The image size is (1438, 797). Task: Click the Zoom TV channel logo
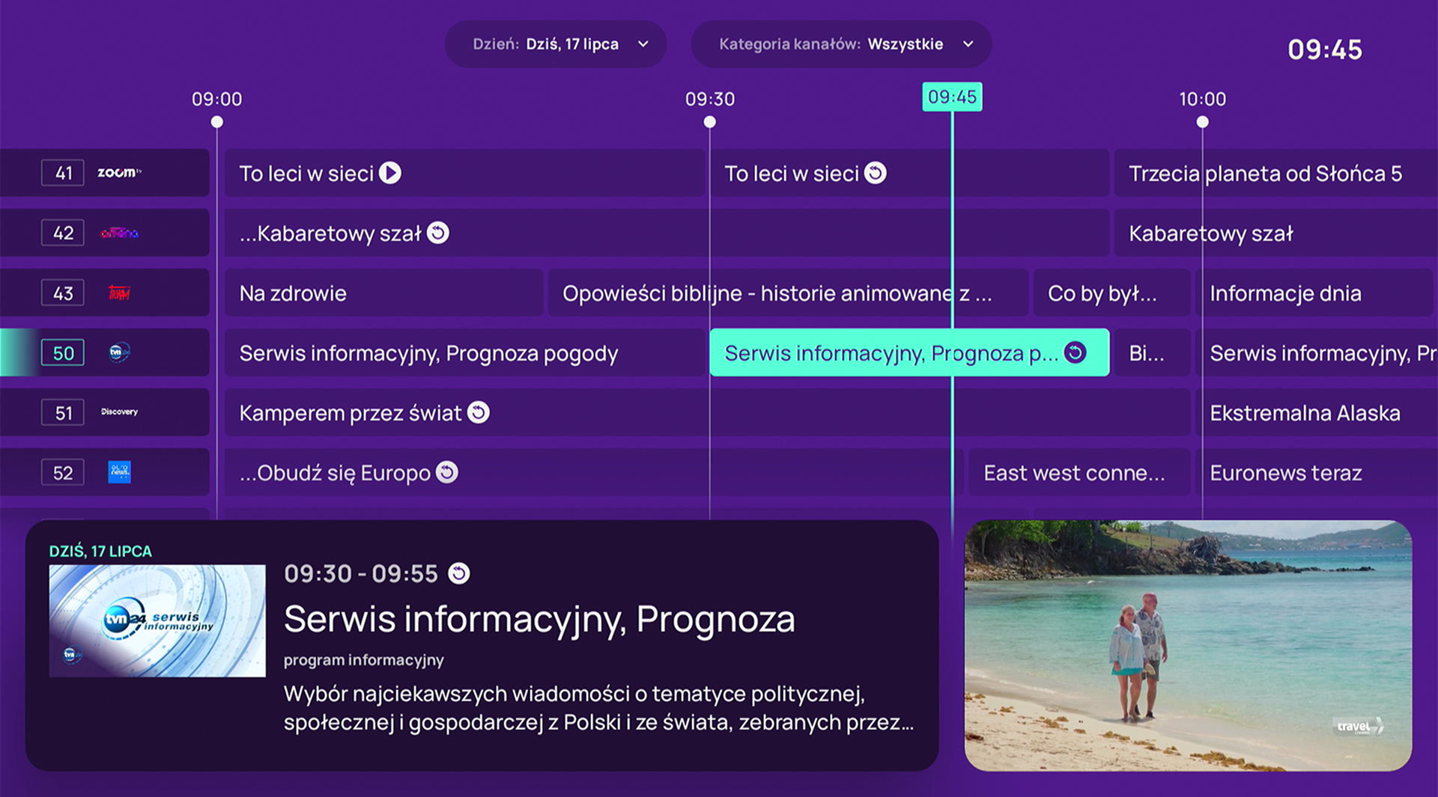click(x=118, y=173)
